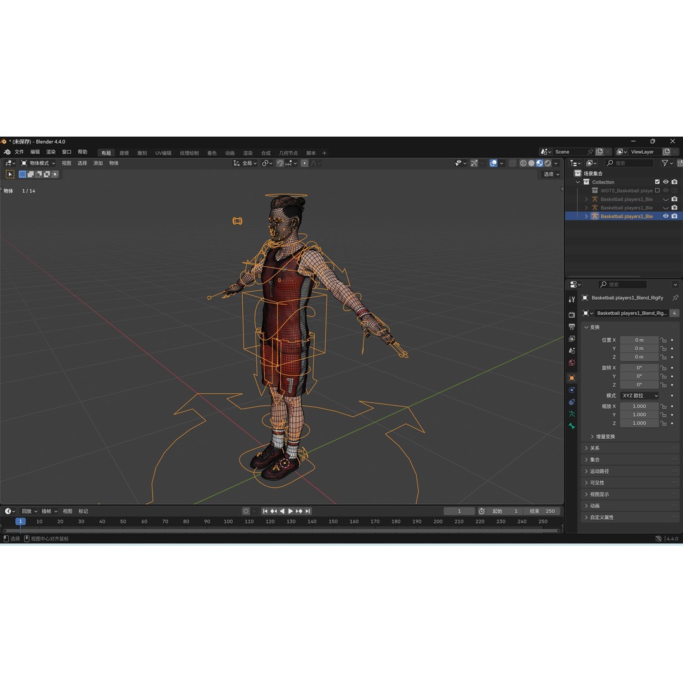Open the 编辑 menu

pyautogui.click(x=35, y=152)
